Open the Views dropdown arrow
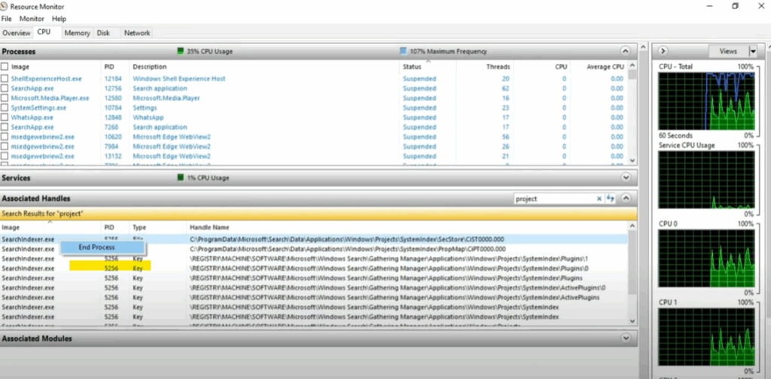Screen dimensions: 771x379 (752, 51)
